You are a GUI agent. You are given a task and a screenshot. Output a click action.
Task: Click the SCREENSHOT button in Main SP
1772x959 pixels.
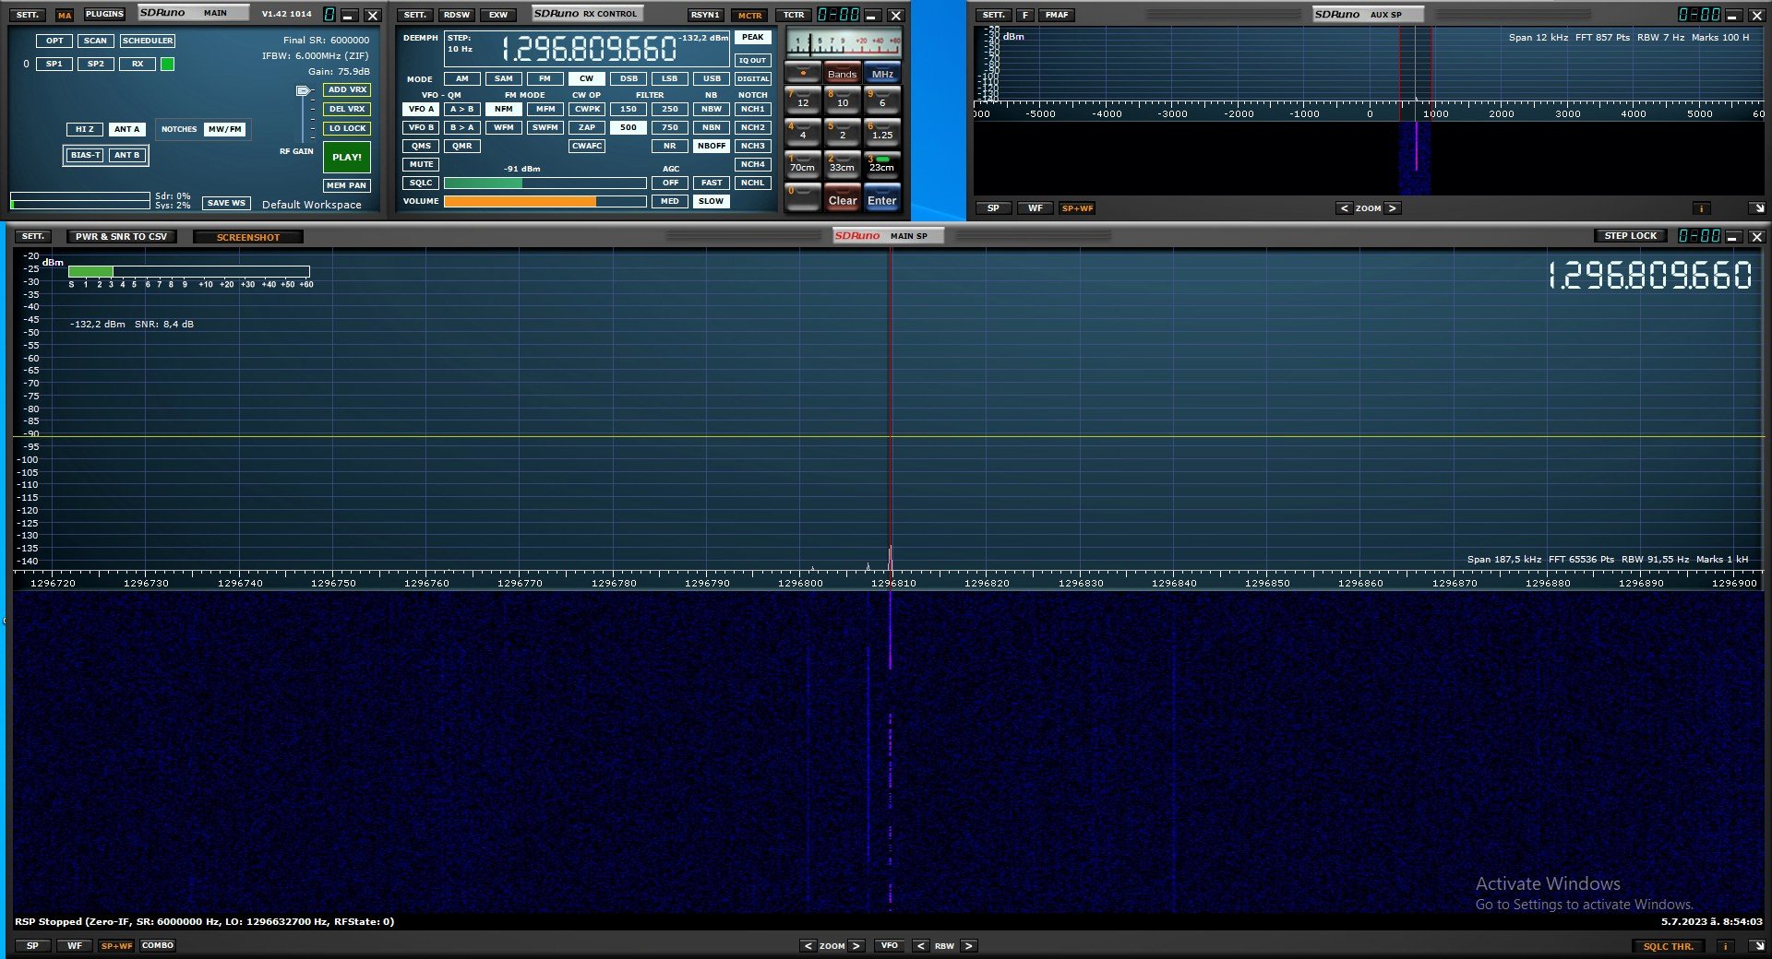[x=247, y=237]
